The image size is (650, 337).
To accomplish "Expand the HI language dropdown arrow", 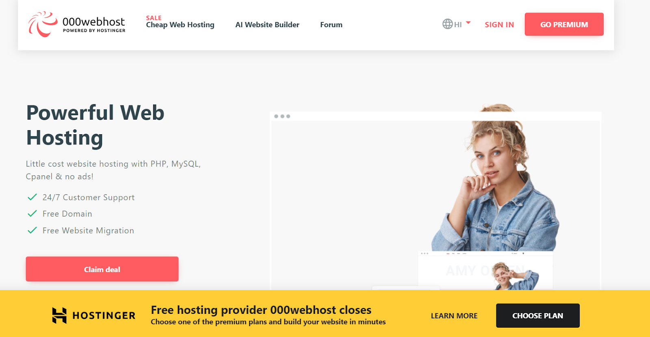I will (x=468, y=23).
